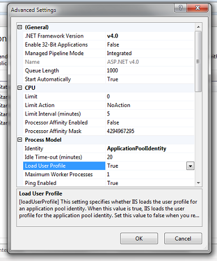Select the Queue Length property
The height and width of the screenshot is (261, 217).
(x=64, y=71)
